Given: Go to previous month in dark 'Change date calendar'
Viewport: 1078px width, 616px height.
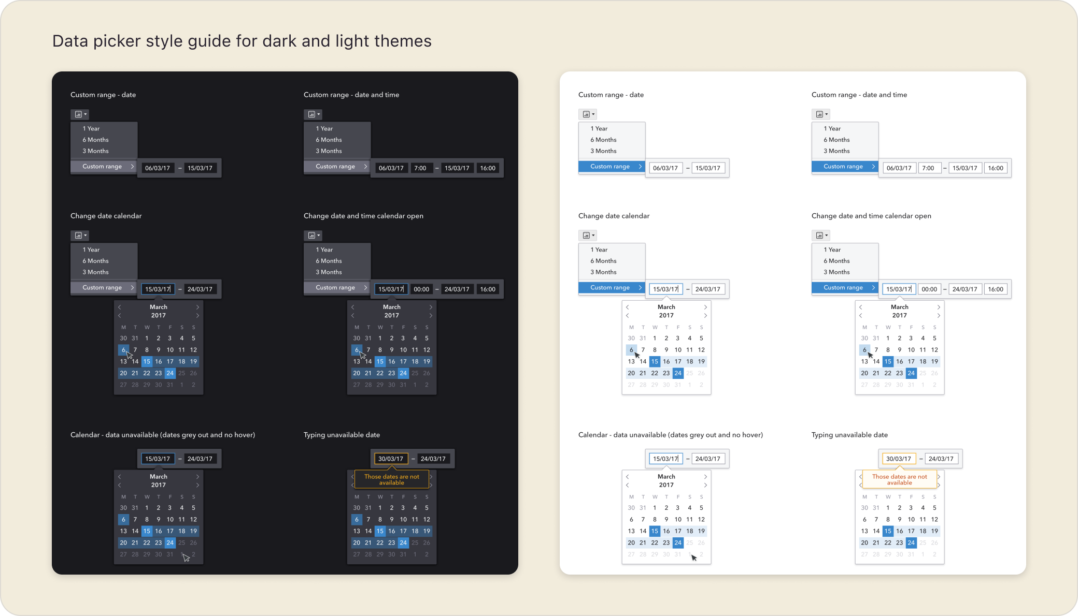Looking at the screenshot, I should coord(119,307).
